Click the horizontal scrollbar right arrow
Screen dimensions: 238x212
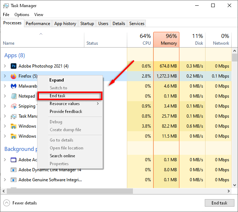229,191
